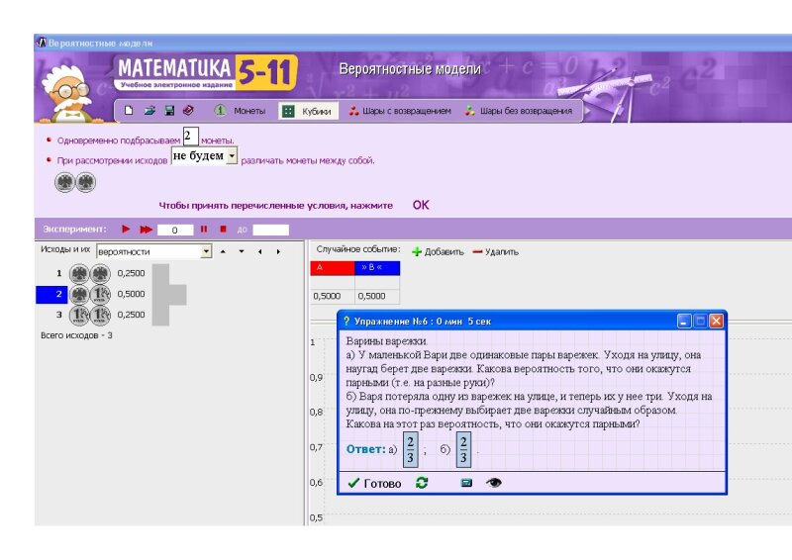Click the open folder toolbar icon

point(149,111)
